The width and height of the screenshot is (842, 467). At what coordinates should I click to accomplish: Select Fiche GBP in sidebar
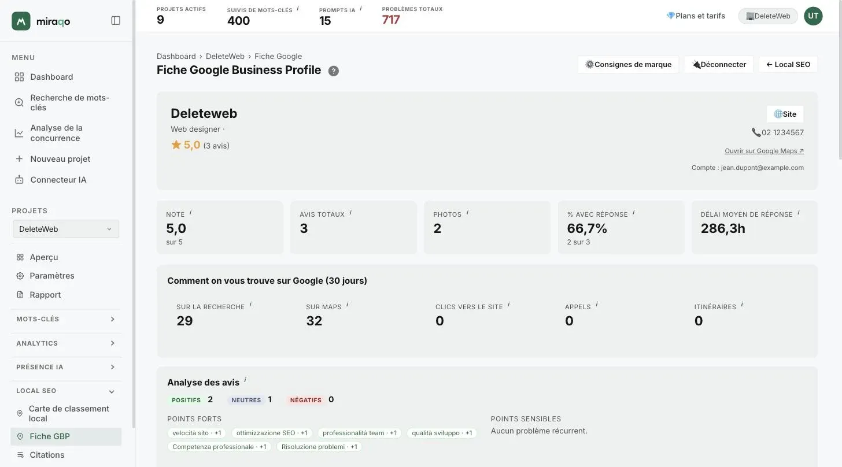(66, 436)
